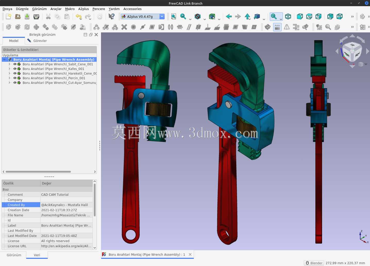Set the right view with the cube icon

pyautogui.click(x=318, y=16)
